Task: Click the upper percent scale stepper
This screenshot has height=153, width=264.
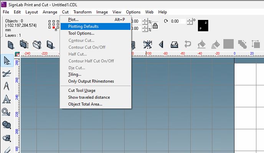Action: (145, 21)
